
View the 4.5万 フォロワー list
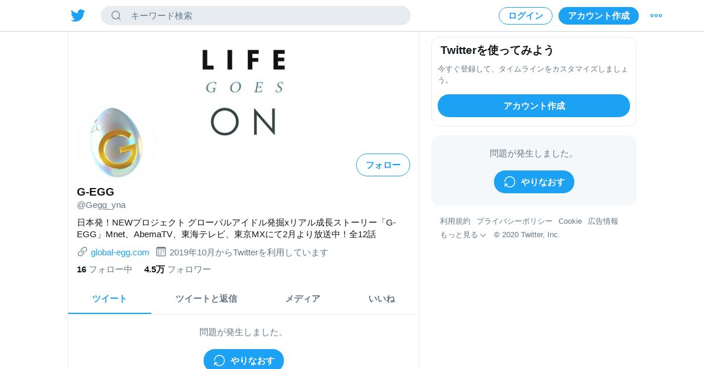[178, 269]
